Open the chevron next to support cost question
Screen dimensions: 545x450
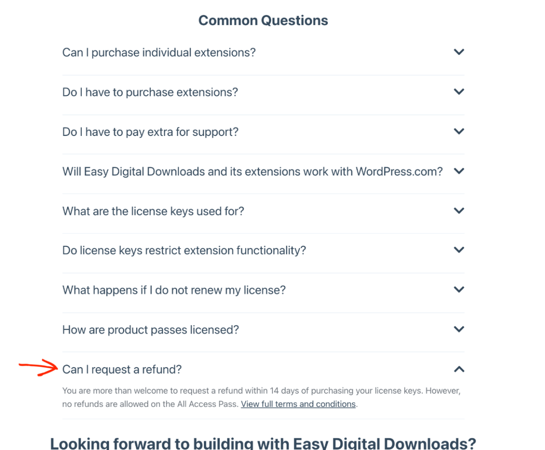(459, 131)
